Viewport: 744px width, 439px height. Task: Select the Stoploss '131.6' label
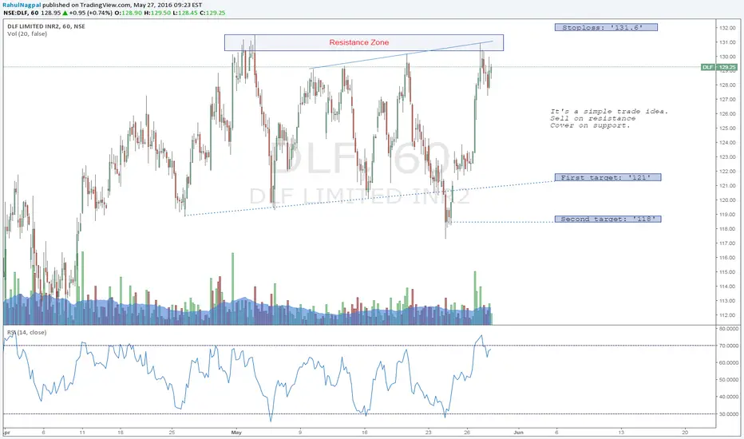(606, 27)
